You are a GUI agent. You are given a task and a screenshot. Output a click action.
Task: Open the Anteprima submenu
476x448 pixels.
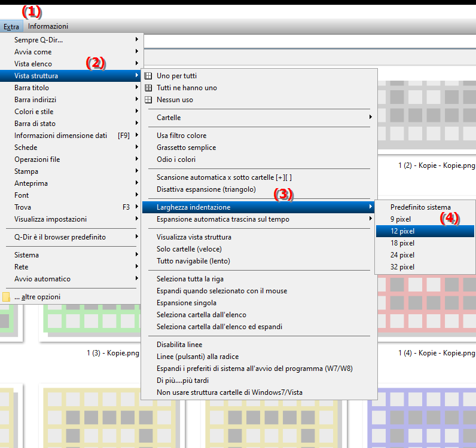tap(70, 183)
